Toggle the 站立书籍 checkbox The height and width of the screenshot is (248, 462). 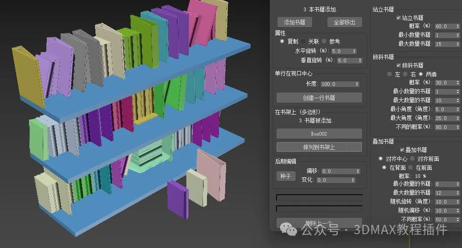(399, 18)
